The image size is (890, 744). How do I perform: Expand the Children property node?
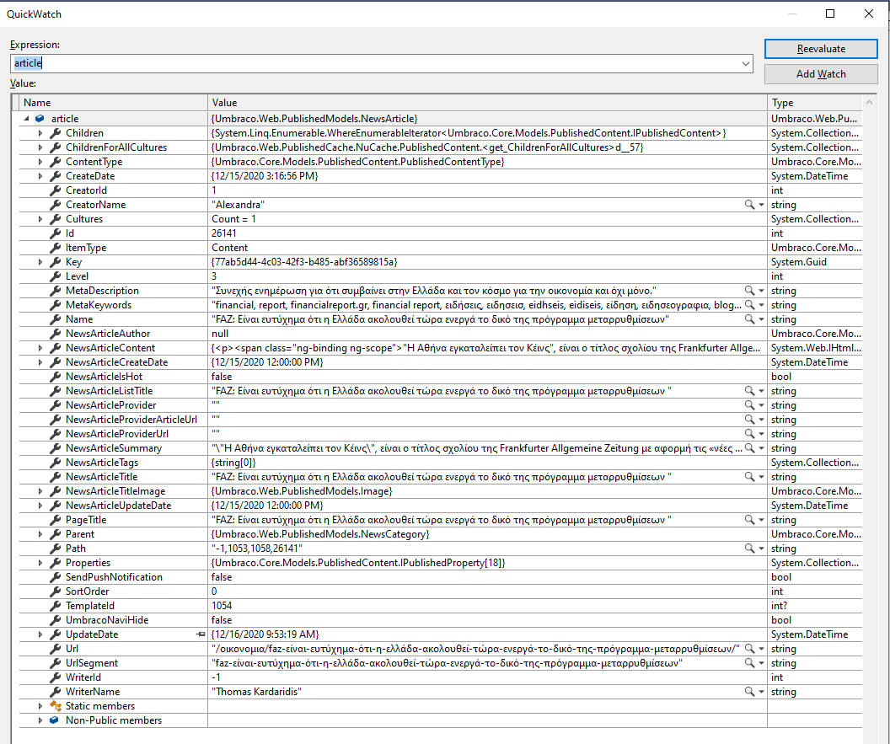(40, 133)
